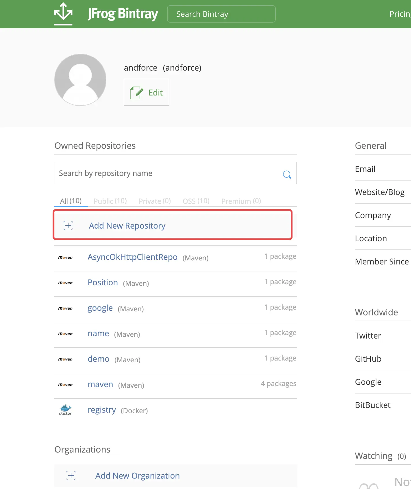Click the Watching (0) heading
Screen dimensions: 411x489
[380, 456]
